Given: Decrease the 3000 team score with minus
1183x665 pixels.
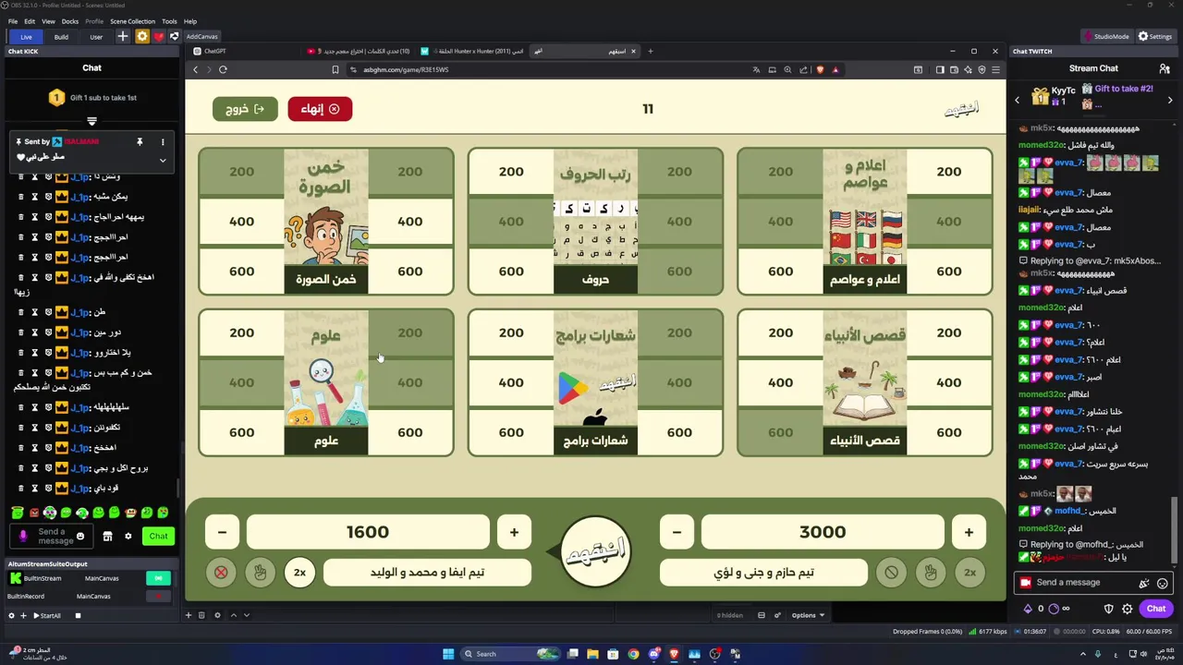Looking at the screenshot, I should pyautogui.click(x=677, y=532).
